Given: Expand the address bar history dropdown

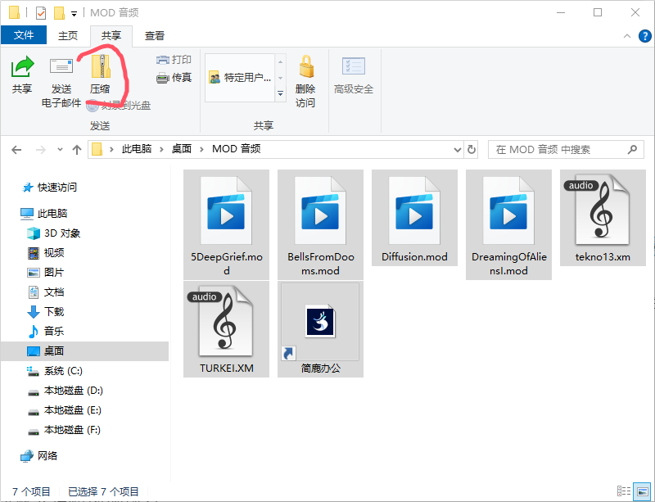Looking at the screenshot, I should (x=458, y=150).
